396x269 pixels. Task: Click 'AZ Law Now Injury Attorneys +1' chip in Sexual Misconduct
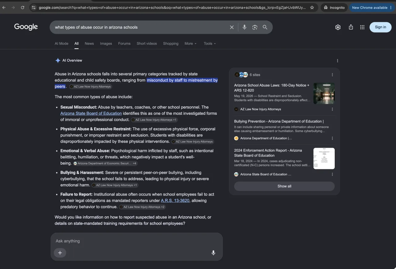click(154, 120)
